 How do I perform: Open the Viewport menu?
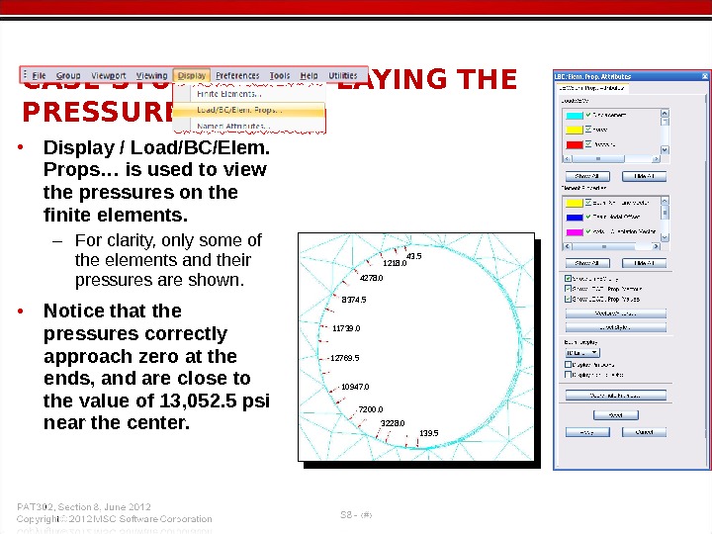(108, 75)
